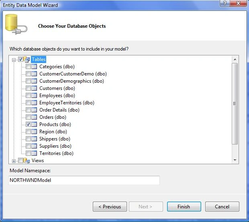Check the Employees (dbo) checkbox
This screenshot has width=249, height=222.
pos(28,96)
